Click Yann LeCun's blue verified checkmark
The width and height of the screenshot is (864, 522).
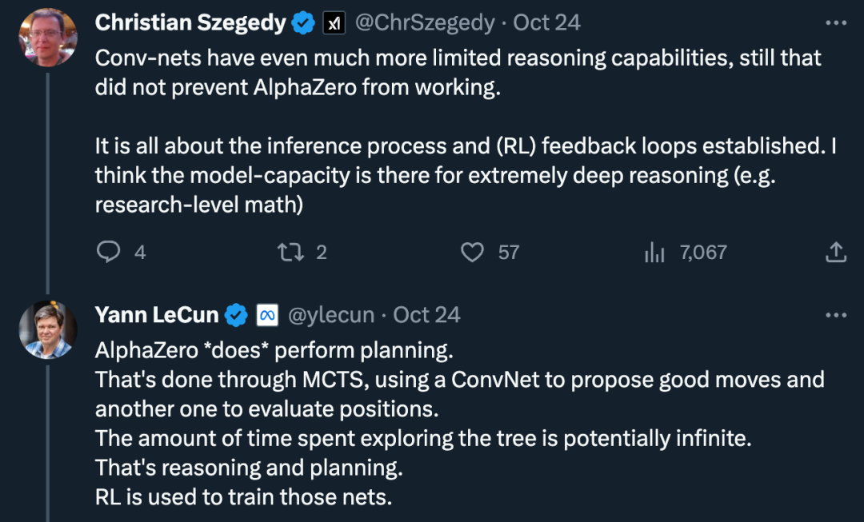point(236,316)
